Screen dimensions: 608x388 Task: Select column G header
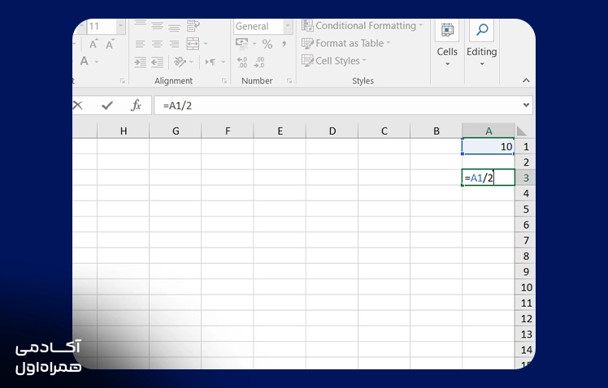(176, 131)
